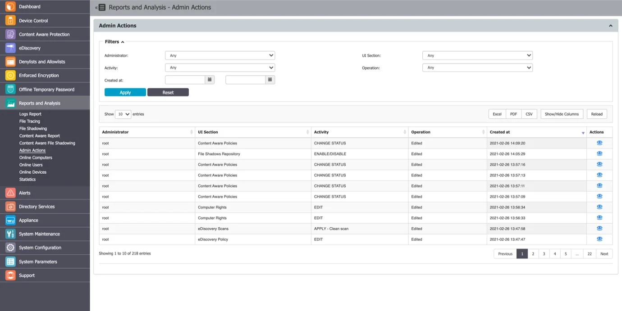The width and height of the screenshot is (622, 311).
Task: Click the Directory Services icon
Action: [x=10, y=207]
